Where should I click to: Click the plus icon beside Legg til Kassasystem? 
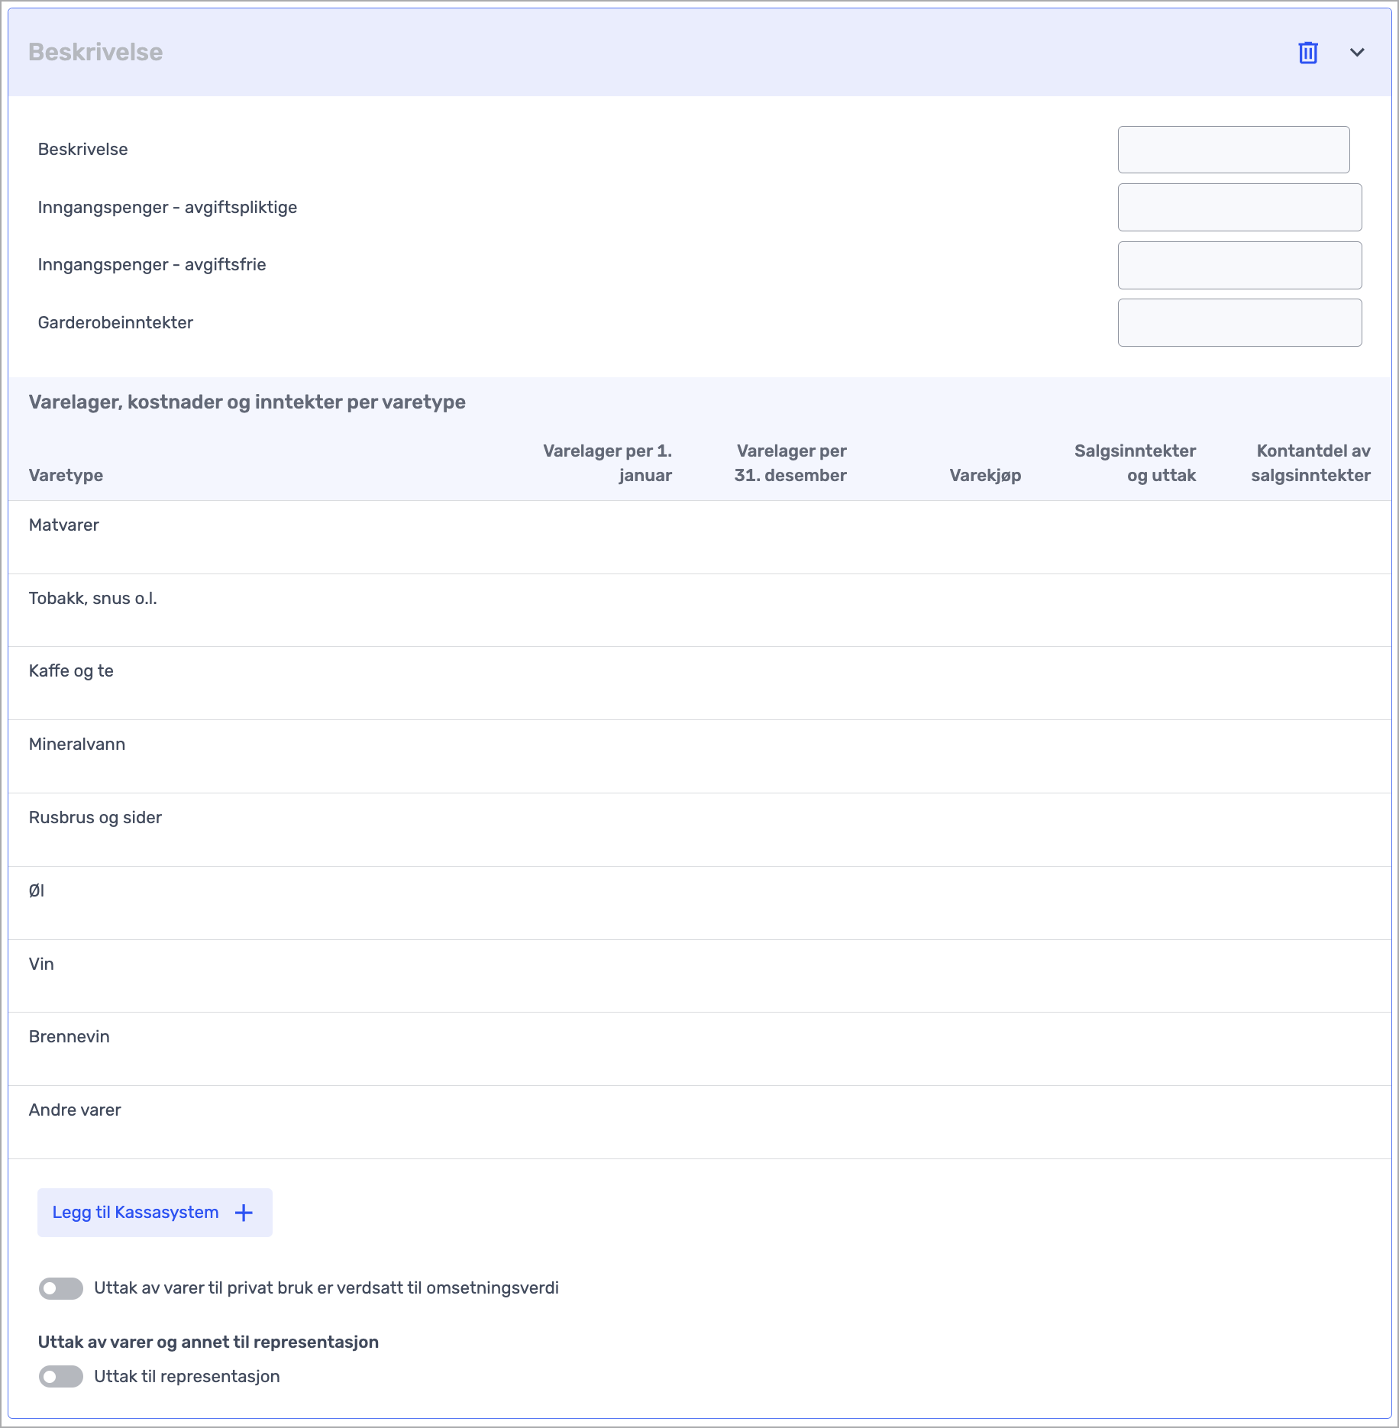click(x=244, y=1213)
